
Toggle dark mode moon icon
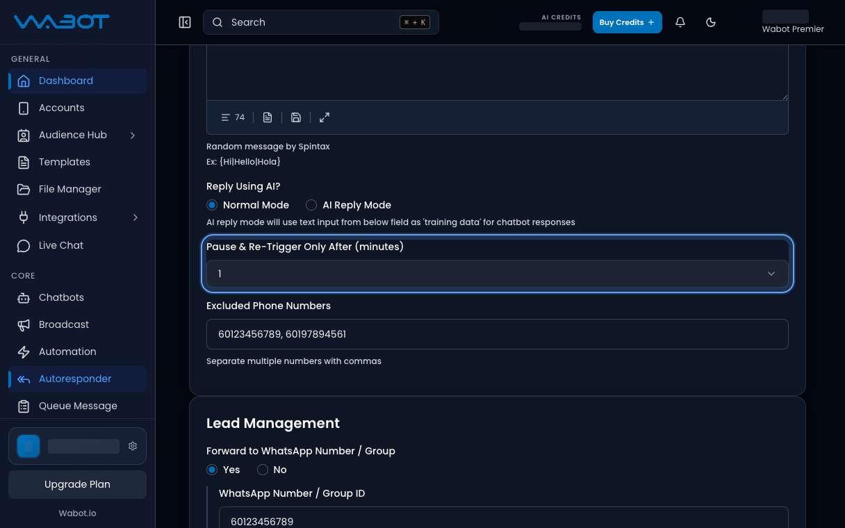[x=711, y=22]
